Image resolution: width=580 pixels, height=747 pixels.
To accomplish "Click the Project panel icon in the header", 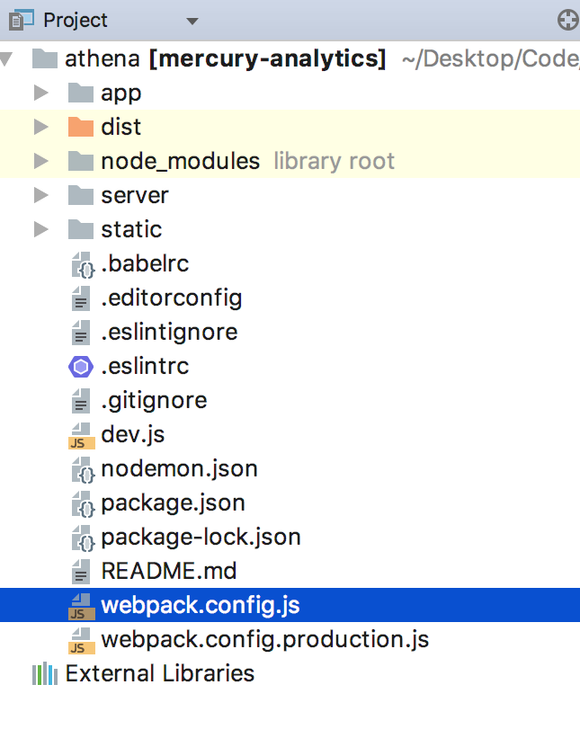I will 22,20.
